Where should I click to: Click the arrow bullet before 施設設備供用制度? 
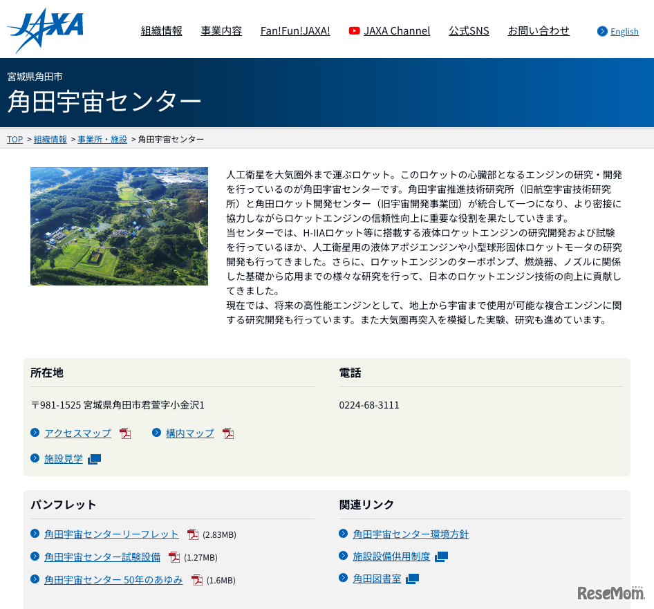click(344, 555)
